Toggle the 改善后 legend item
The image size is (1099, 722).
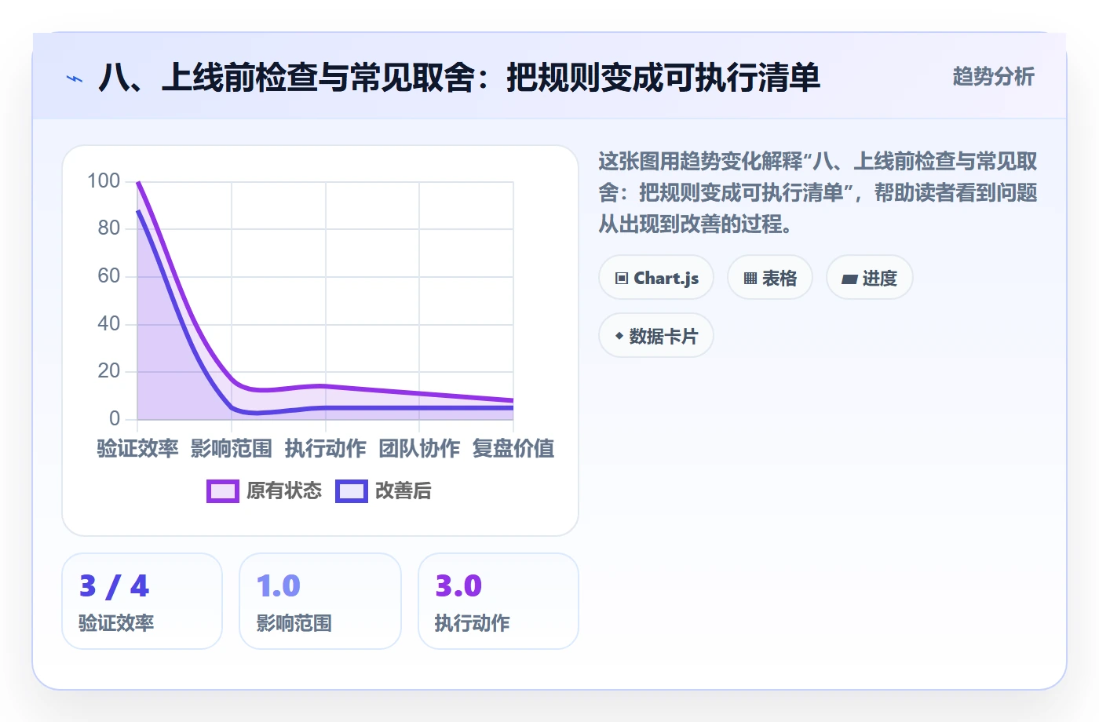tap(384, 491)
